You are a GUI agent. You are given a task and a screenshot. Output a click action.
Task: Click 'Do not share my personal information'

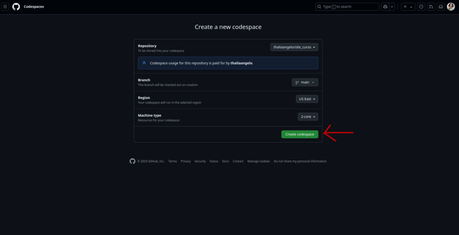(x=300, y=161)
